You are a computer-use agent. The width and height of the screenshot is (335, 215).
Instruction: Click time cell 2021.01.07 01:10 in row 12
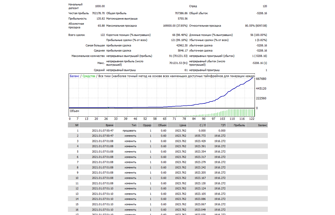click(103, 189)
